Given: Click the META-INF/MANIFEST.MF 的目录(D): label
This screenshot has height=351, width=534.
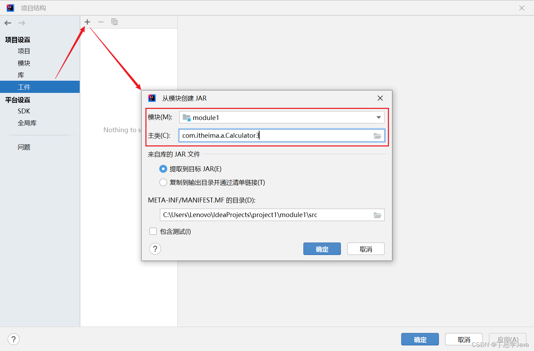Looking at the screenshot, I should coord(202,200).
